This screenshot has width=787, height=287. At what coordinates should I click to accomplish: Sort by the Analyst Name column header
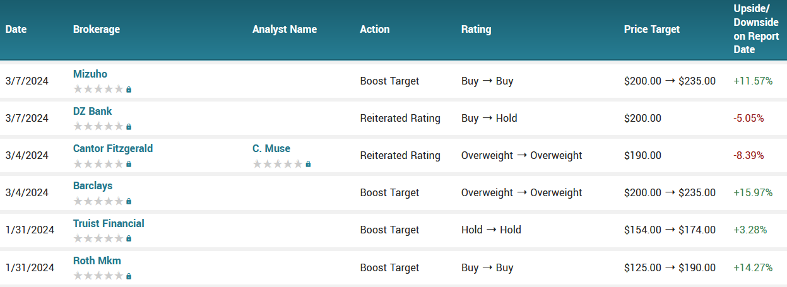coord(285,29)
